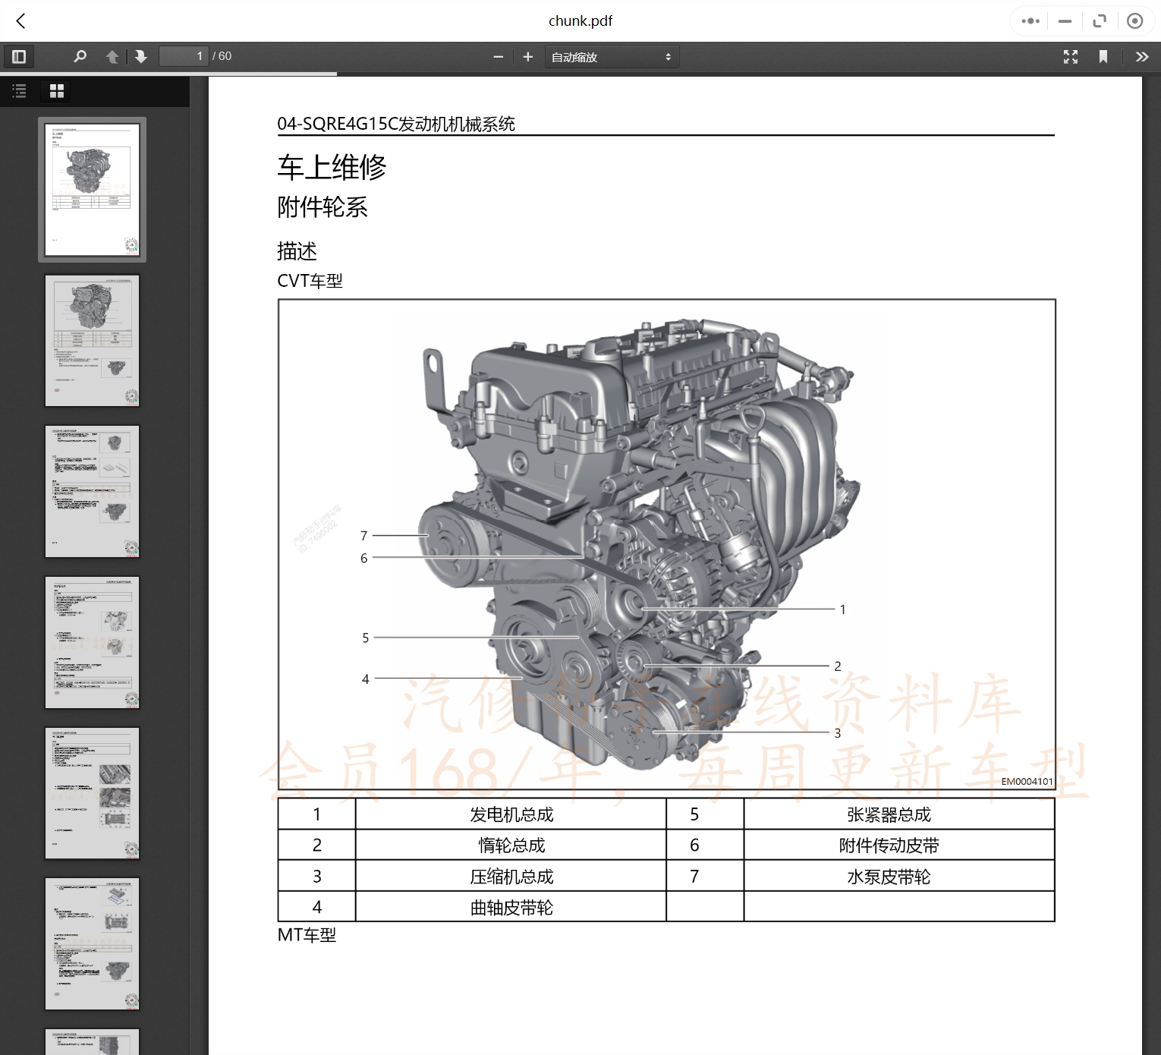
Task: Enter fullscreen presentation mode
Action: [1070, 56]
